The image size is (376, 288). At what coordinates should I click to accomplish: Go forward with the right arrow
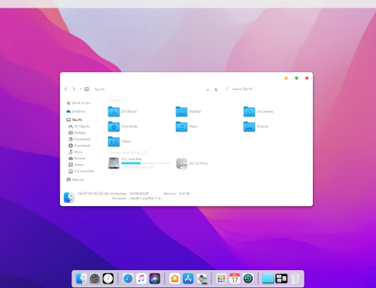click(x=74, y=89)
